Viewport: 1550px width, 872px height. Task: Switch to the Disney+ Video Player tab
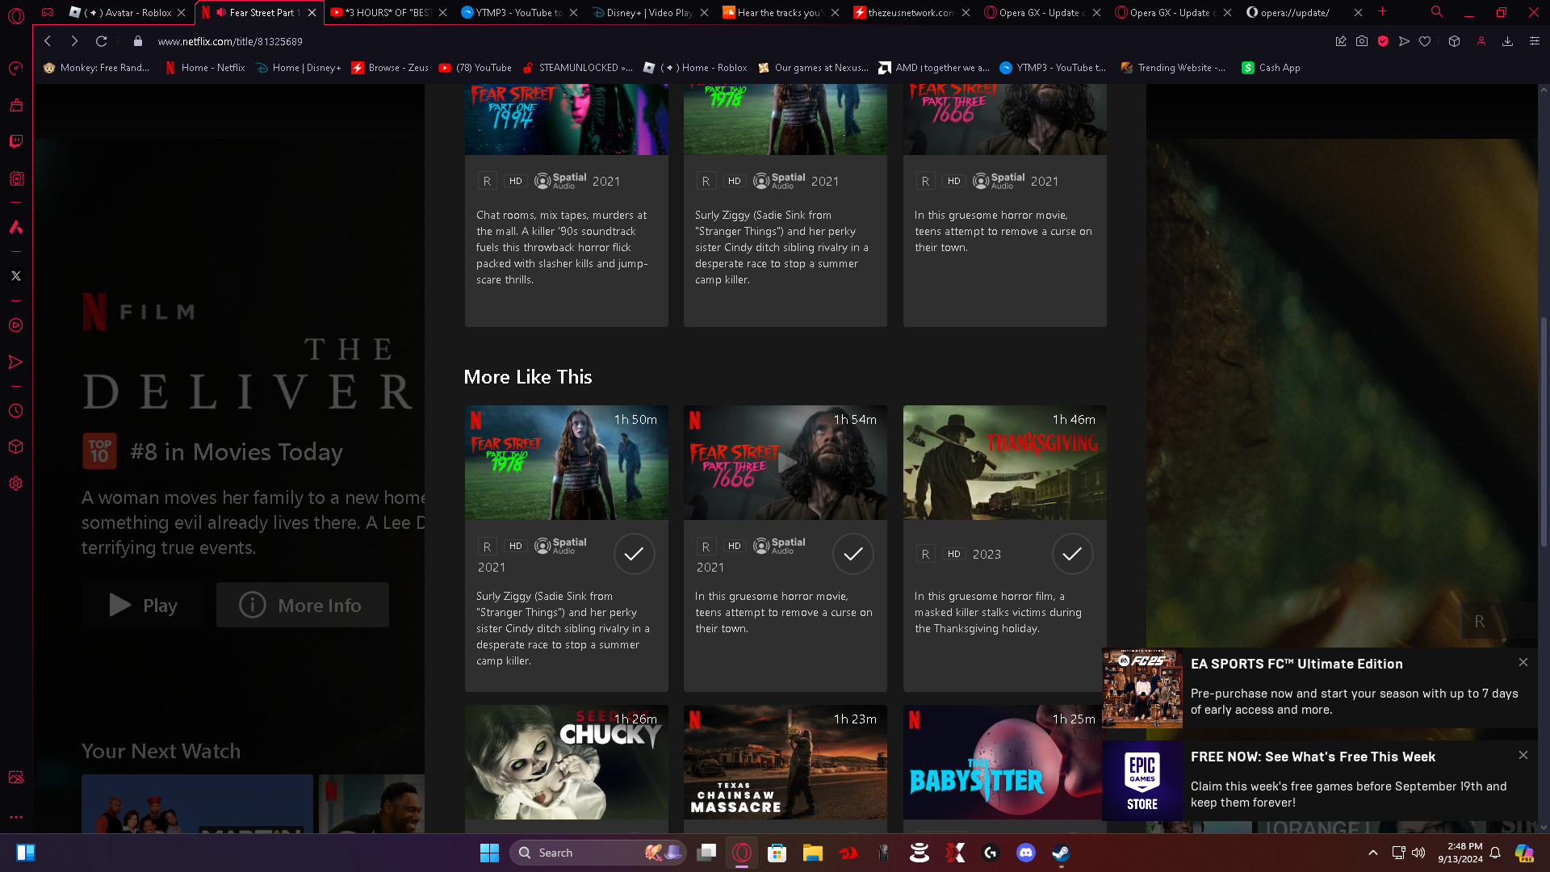(x=650, y=13)
